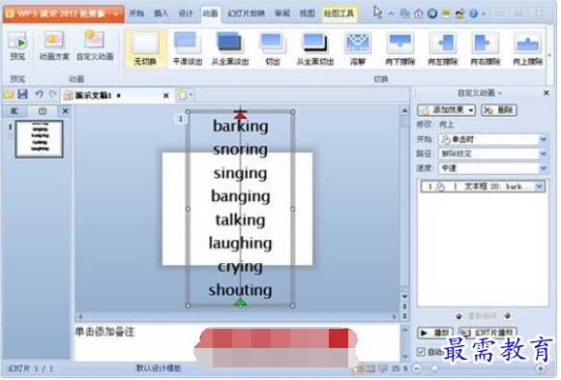Click the save floppy disk icon
Viewport: 561px width, 380px height.
(x=22, y=95)
